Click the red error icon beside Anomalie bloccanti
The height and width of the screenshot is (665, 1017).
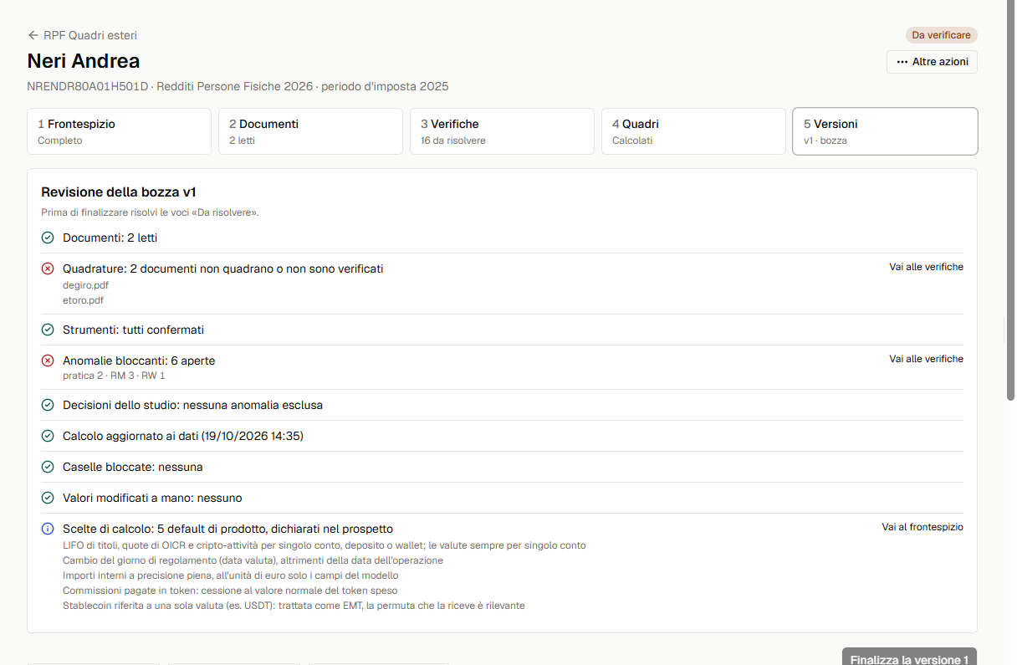(x=48, y=361)
